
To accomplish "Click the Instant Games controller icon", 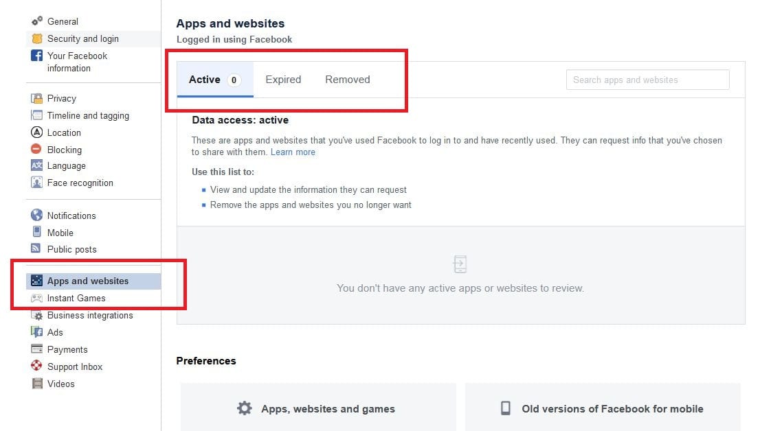I will [x=37, y=299].
